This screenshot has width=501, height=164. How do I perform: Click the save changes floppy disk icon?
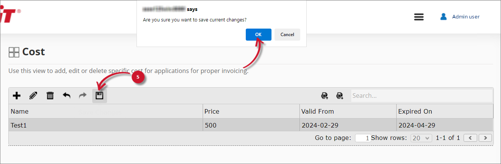[x=99, y=96]
